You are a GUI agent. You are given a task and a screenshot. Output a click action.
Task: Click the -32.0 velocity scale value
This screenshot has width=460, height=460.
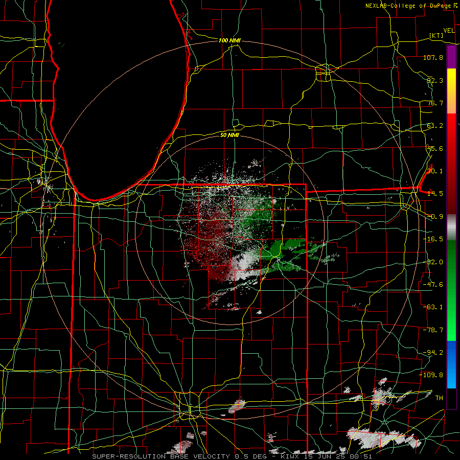pos(433,262)
